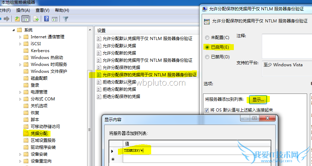Toggle the show/hide console tree icon

[x=26, y=19]
